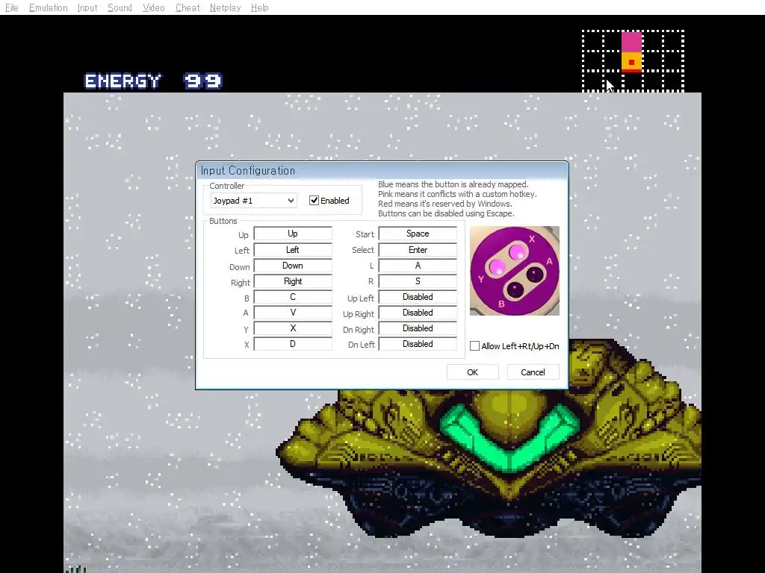
Task: Select the Dn Right Disabled field
Action: 418,328
